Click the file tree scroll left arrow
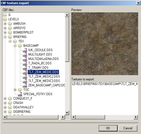The width and height of the screenshot is (141, 134). [x=5, y=117]
